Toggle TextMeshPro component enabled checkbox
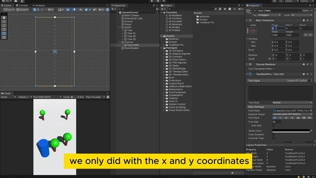The width and height of the screenshot is (316, 178). coord(254,74)
